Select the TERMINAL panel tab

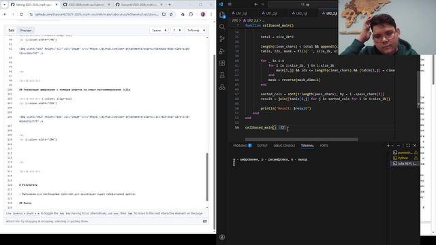tap(307, 146)
